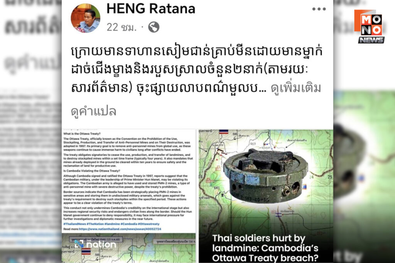Click the MONO NEWS logo
This screenshot has height=263, width=395.
pyautogui.click(x=370, y=27)
